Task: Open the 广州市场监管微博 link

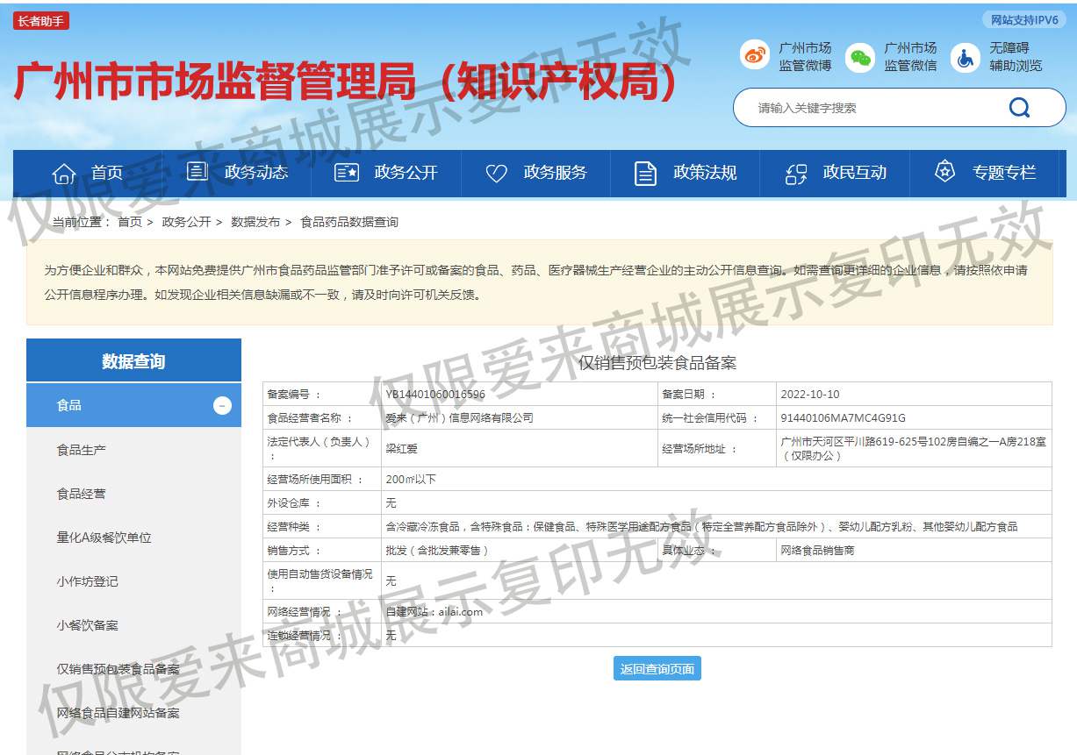Action: click(x=805, y=57)
